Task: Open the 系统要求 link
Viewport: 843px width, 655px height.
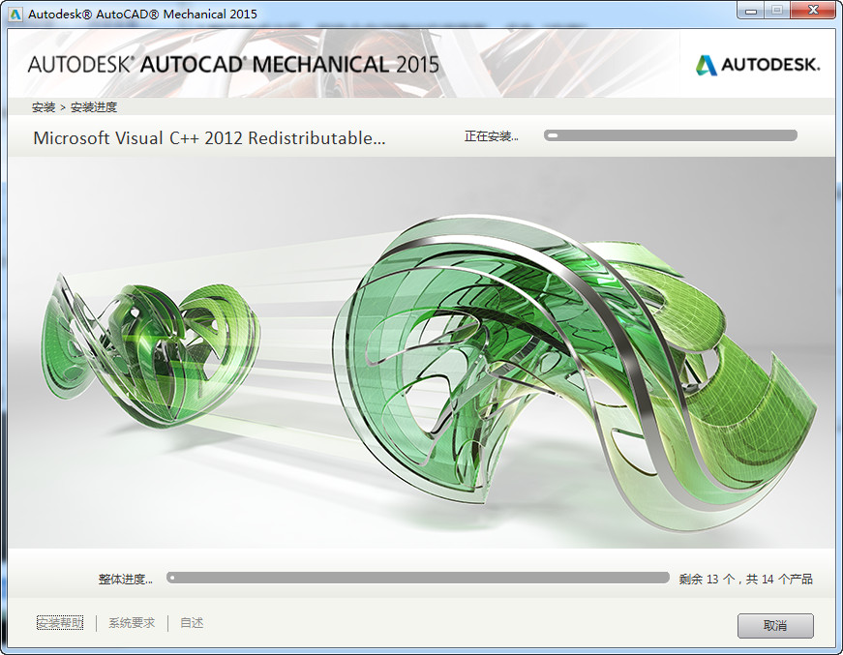Action: click(131, 622)
